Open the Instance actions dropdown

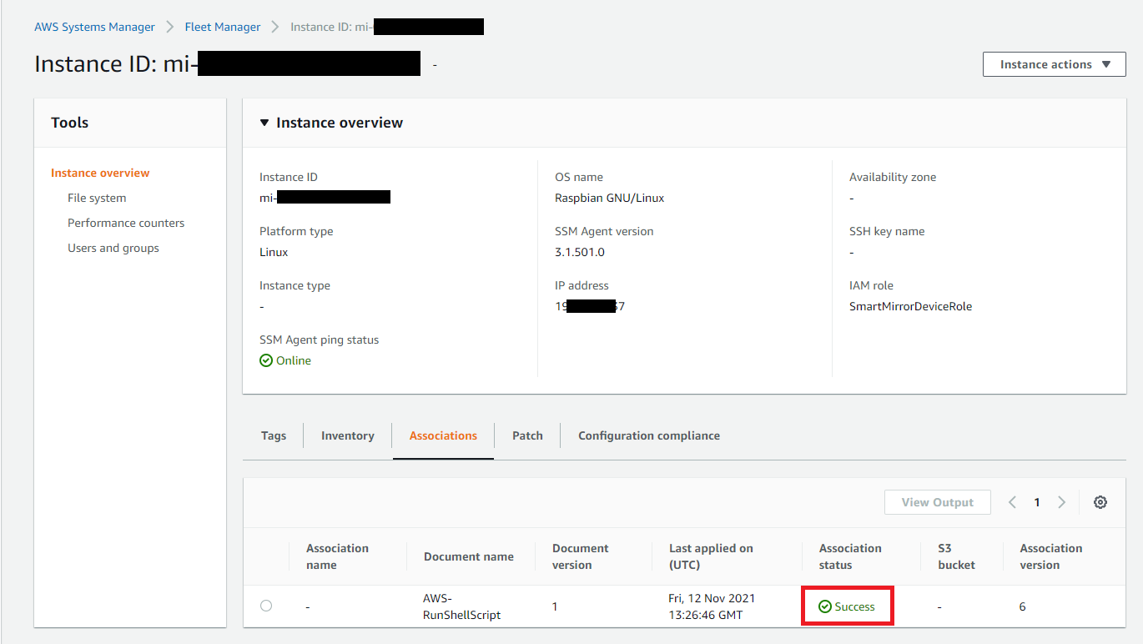[1055, 64]
